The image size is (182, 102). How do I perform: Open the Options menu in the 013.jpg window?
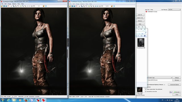coord(14,4)
